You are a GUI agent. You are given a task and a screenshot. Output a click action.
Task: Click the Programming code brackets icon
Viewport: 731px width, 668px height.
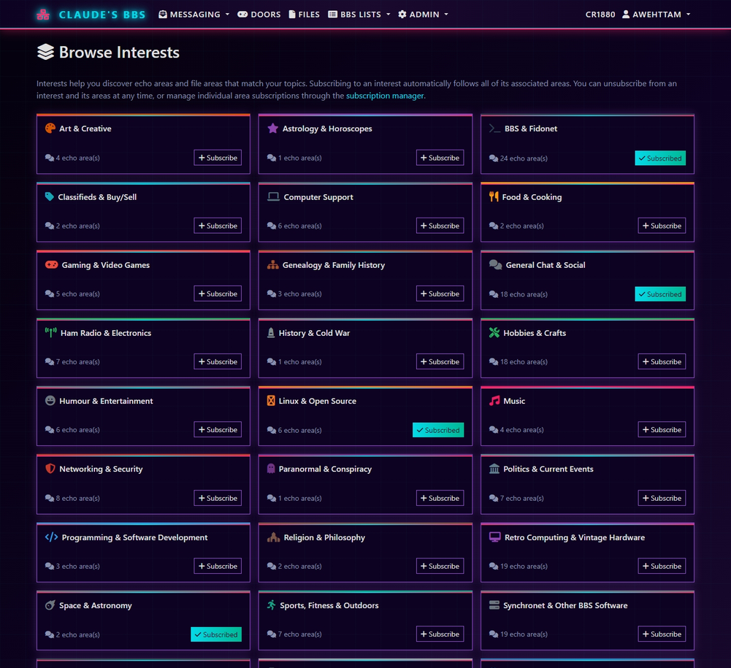point(51,537)
